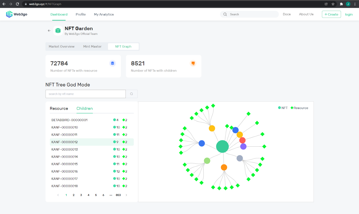Click the gray node in the graph

[240, 158]
